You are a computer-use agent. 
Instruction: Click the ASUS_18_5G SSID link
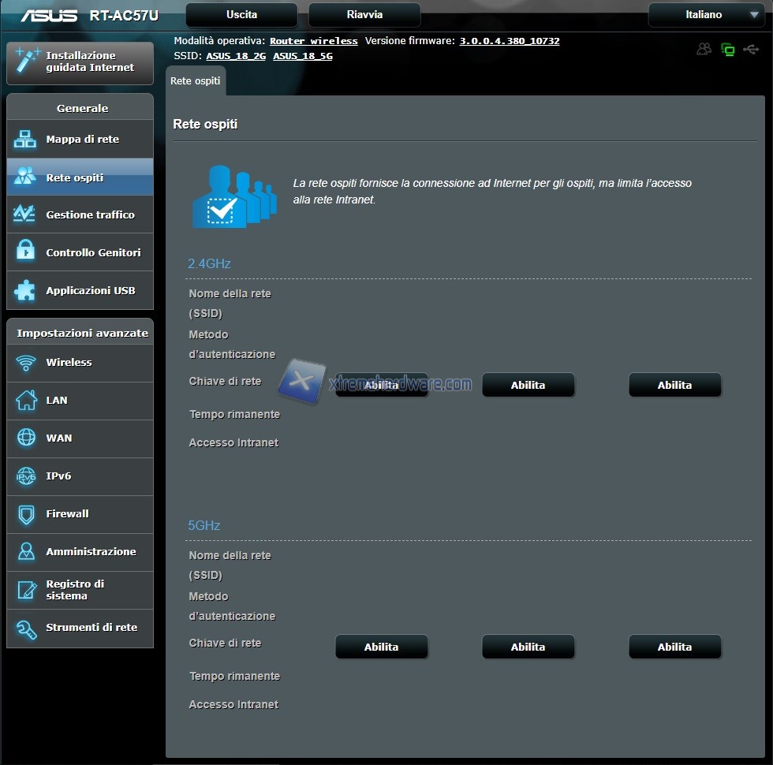pyautogui.click(x=302, y=56)
